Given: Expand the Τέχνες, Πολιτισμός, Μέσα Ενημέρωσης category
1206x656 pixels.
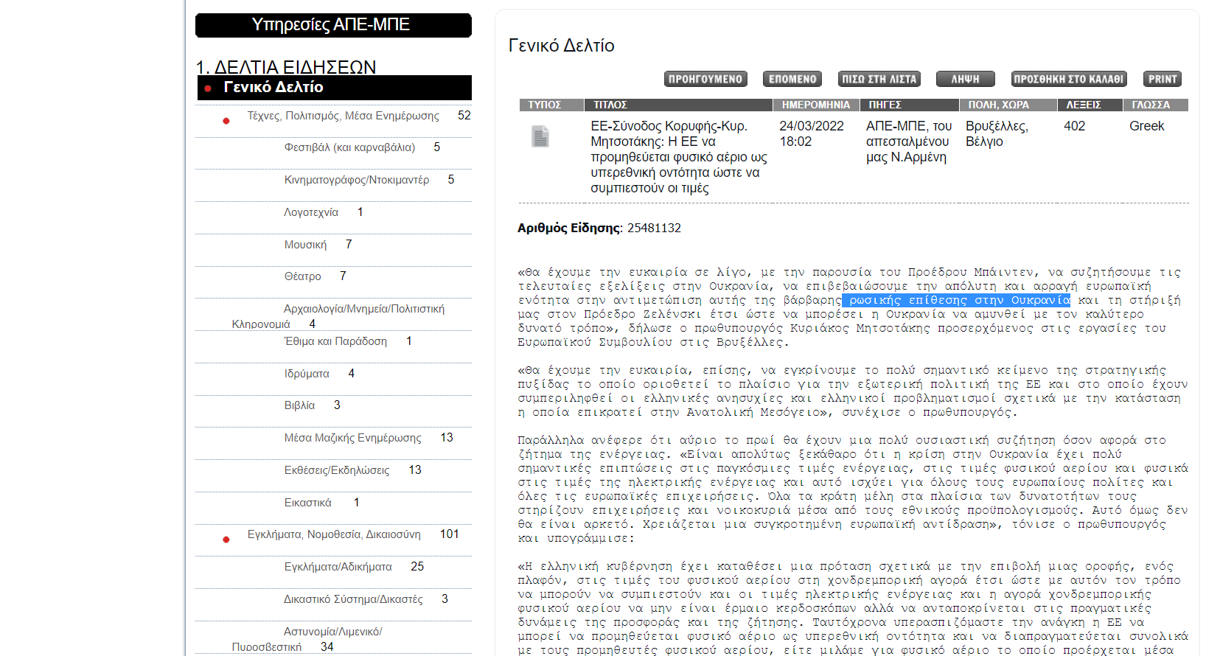Looking at the screenshot, I should click(343, 116).
